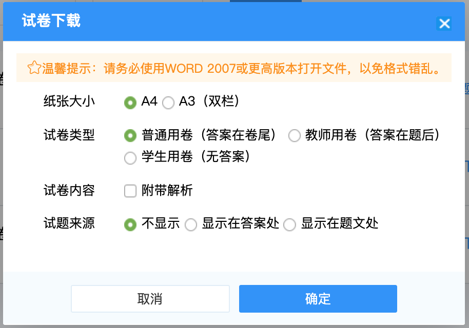Confirm download with the 确定 button
This screenshot has width=469, height=328.
pyautogui.click(x=318, y=299)
